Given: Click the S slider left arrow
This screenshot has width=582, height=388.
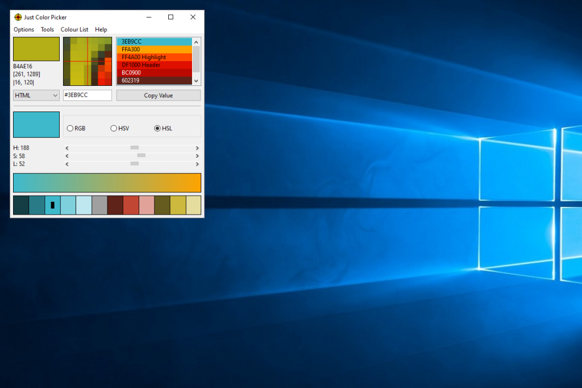Looking at the screenshot, I should click(x=67, y=156).
